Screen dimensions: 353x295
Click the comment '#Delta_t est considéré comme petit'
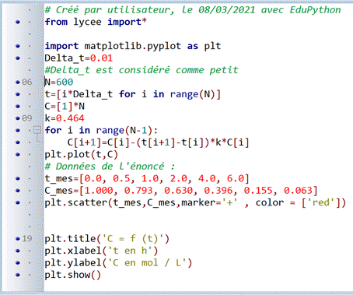click(x=142, y=70)
